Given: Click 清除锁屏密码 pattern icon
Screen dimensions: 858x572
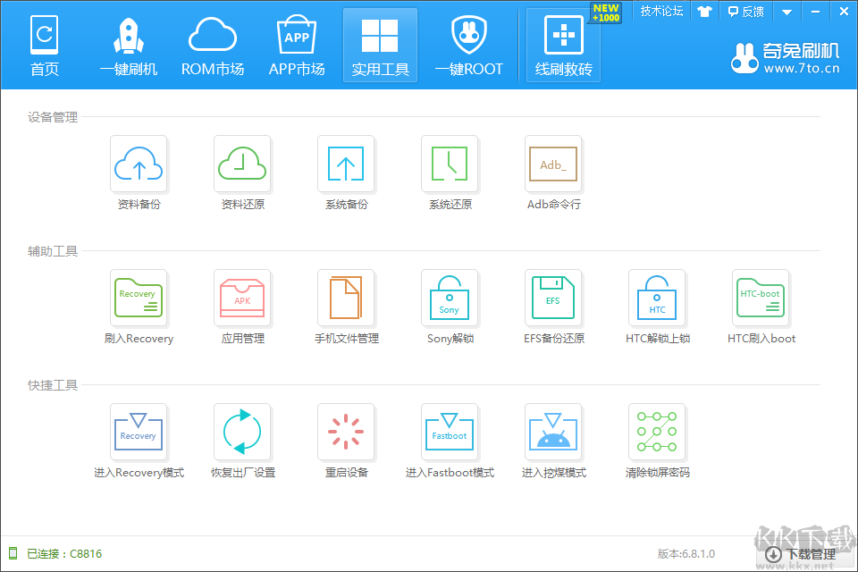Looking at the screenshot, I should [657, 433].
